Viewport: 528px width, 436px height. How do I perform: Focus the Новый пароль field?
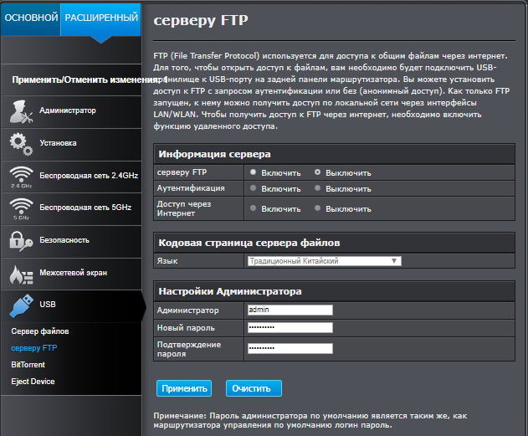click(290, 327)
